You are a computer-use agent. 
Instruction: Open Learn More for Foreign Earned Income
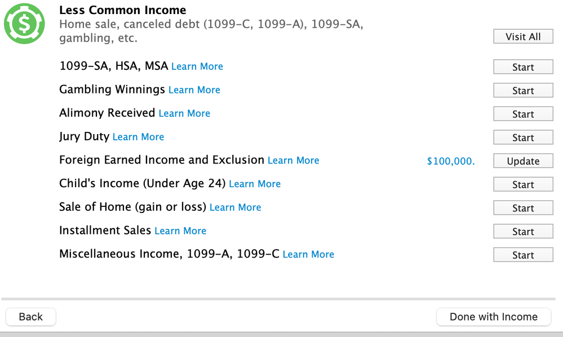pos(294,161)
